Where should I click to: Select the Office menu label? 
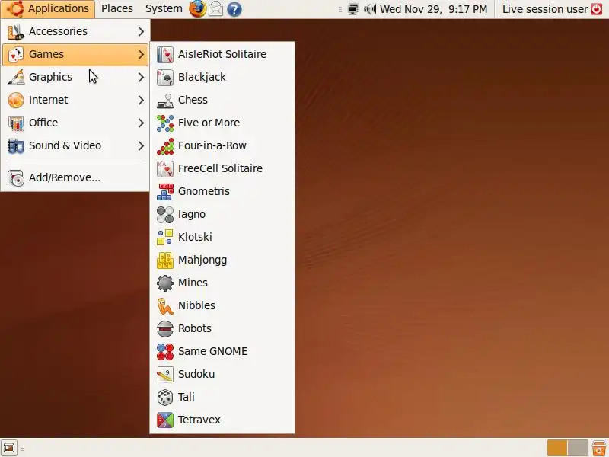tap(43, 123)
